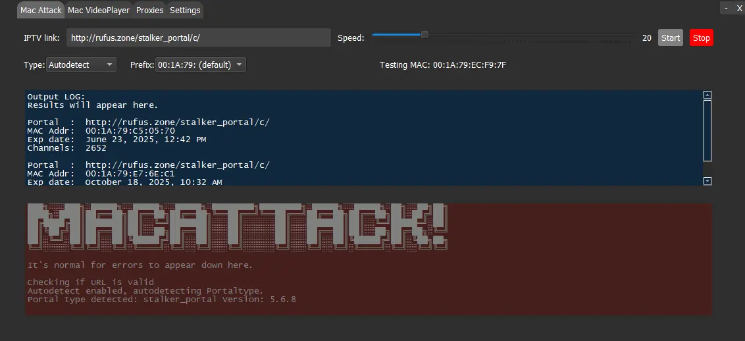Switch to the Mac Attack tab
745x341 pixels.
click(41, 10)
